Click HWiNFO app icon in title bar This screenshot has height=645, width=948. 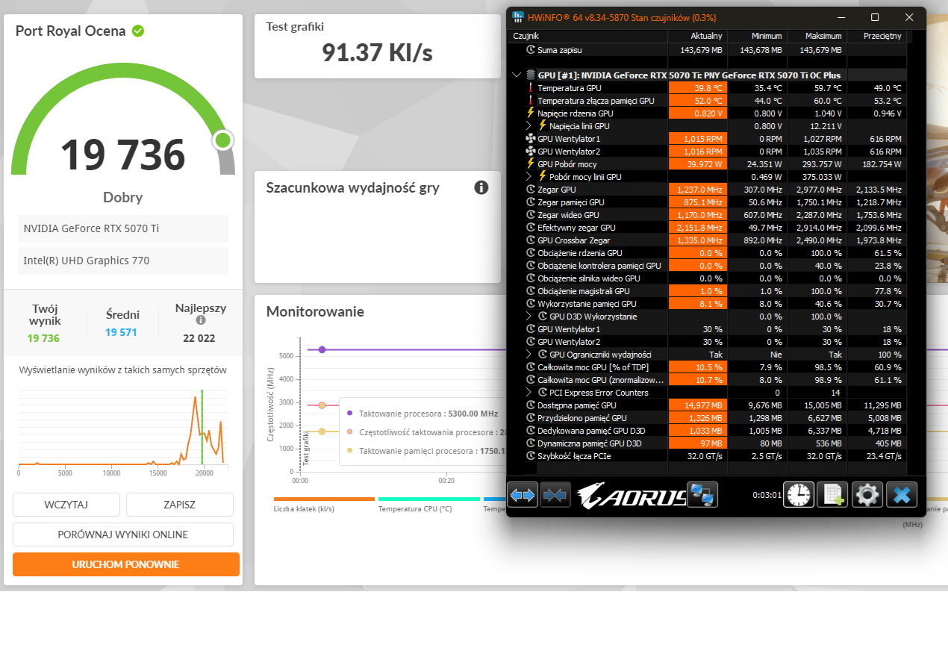tap(518, 17)
